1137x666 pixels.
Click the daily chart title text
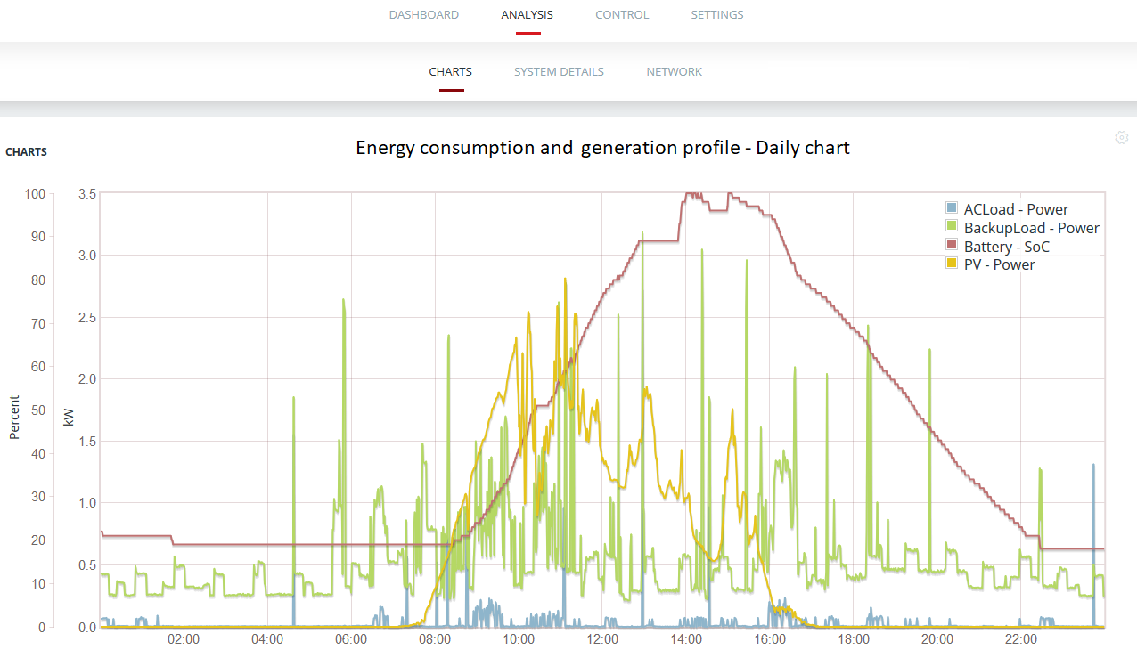602,148
